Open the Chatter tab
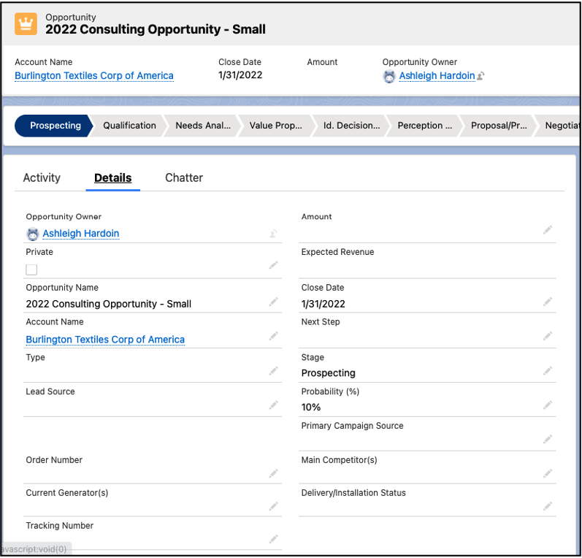Image resolution: width=582 pixels, height=558 pixels. coord(184,177)
